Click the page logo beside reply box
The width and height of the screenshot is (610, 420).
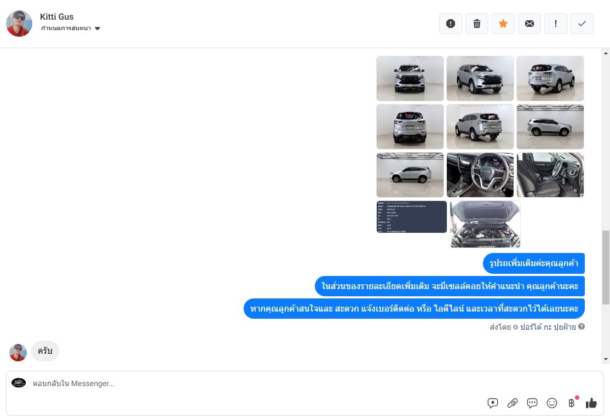pyautogui.click(x=19, y=383)
